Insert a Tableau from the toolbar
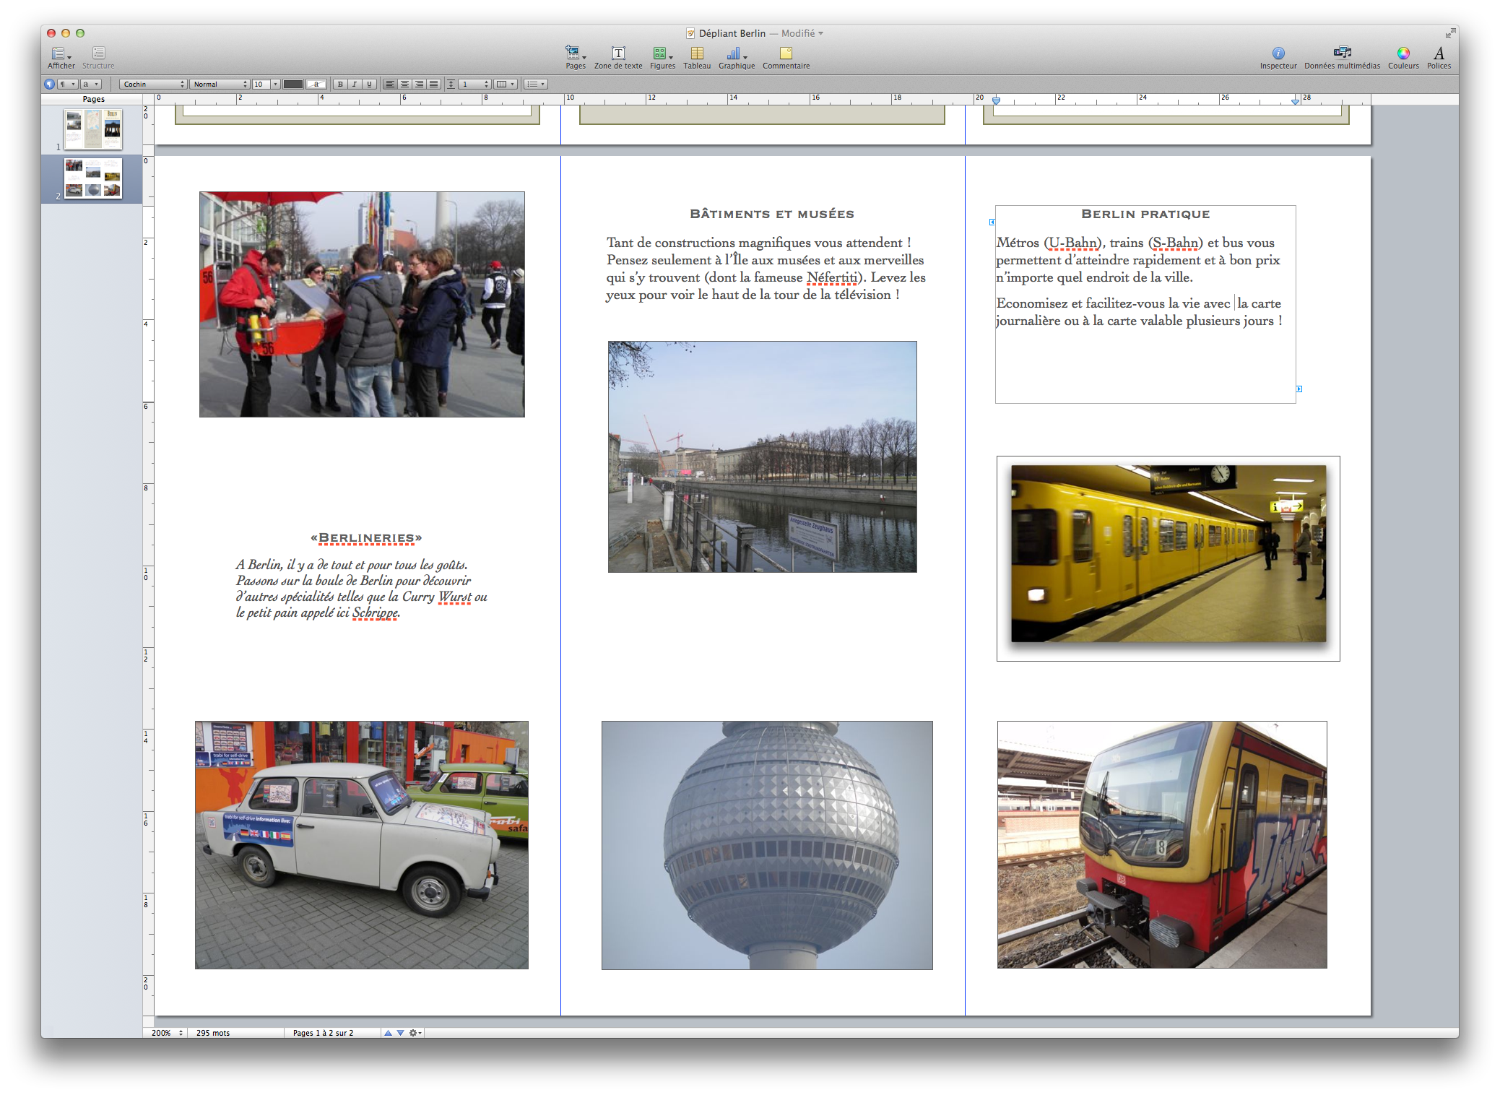The image size is (1500, 1095). coord(697,54)
